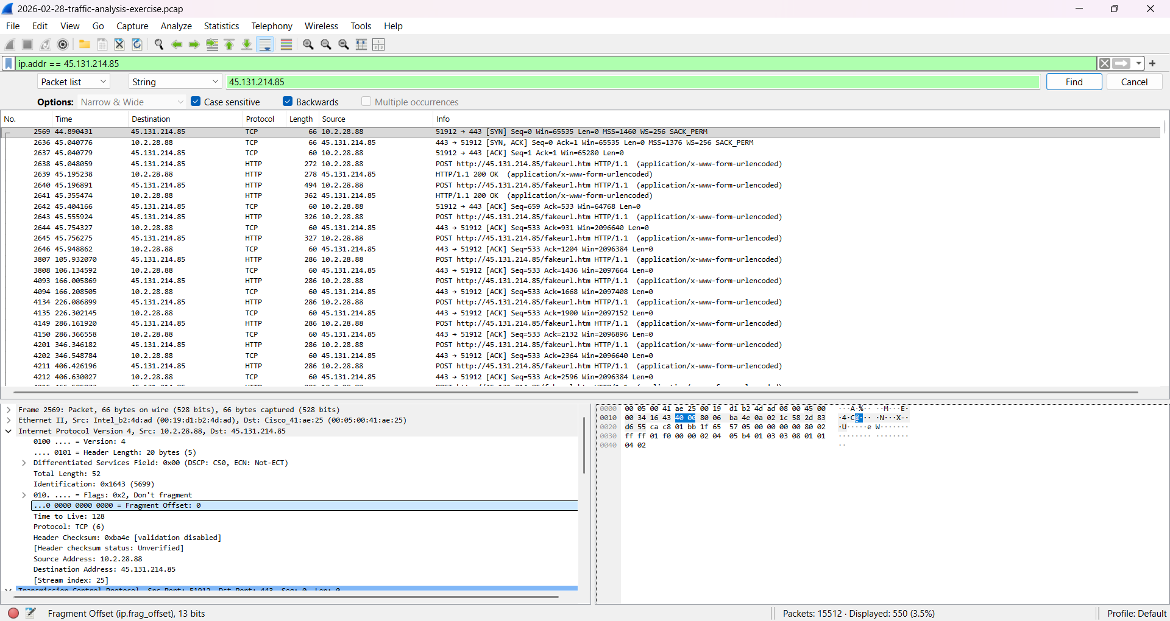Image resolution: width=1170 pixels, height=621 pixels.
Task: Apply the display filter arrow icon
Action: [x=1121, y=63]
